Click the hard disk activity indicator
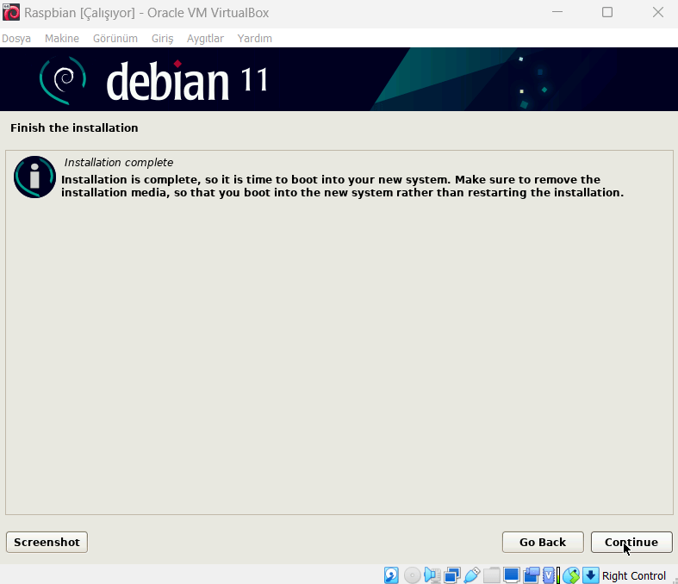Viewport: 678px width, 584px height. [391, 575]
